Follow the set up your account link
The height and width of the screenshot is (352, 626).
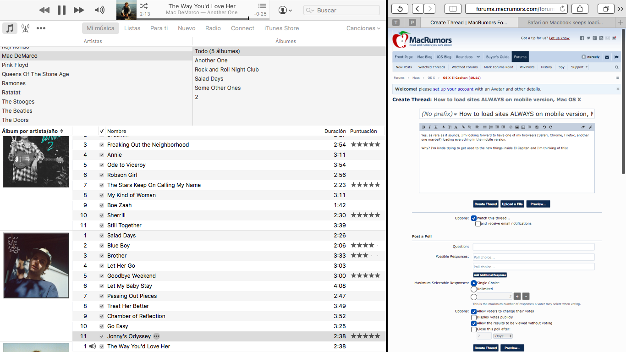pyautogui.click(x=453, y=89)
